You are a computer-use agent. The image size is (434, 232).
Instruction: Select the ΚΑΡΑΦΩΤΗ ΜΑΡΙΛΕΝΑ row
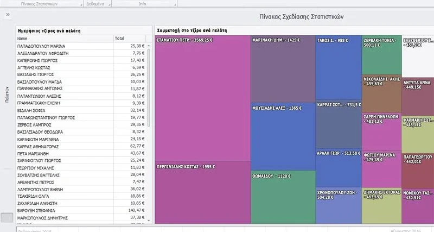[81, 139]
